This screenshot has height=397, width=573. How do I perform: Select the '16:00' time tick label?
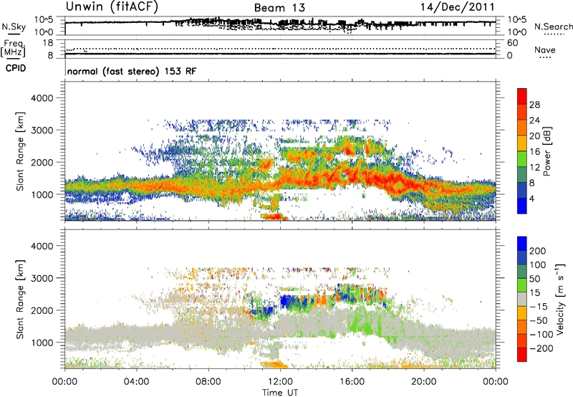coord(352,382)
